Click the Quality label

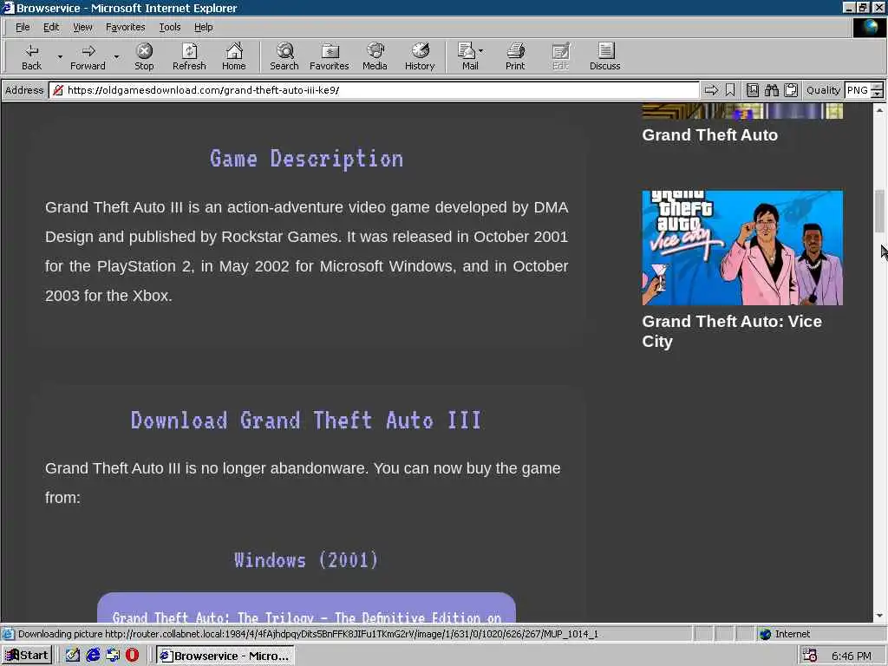pos(823,90)
